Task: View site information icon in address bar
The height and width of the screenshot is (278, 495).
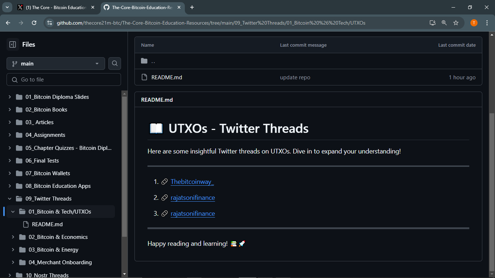Action: click(x=49, y=23)
